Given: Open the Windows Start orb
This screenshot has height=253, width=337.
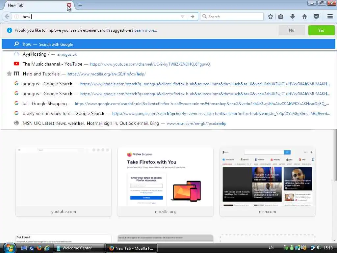Looking at the screenshot, I should [9, 248].
